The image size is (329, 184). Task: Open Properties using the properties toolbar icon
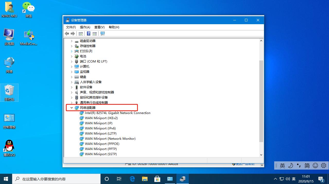(x=95, y=33)
